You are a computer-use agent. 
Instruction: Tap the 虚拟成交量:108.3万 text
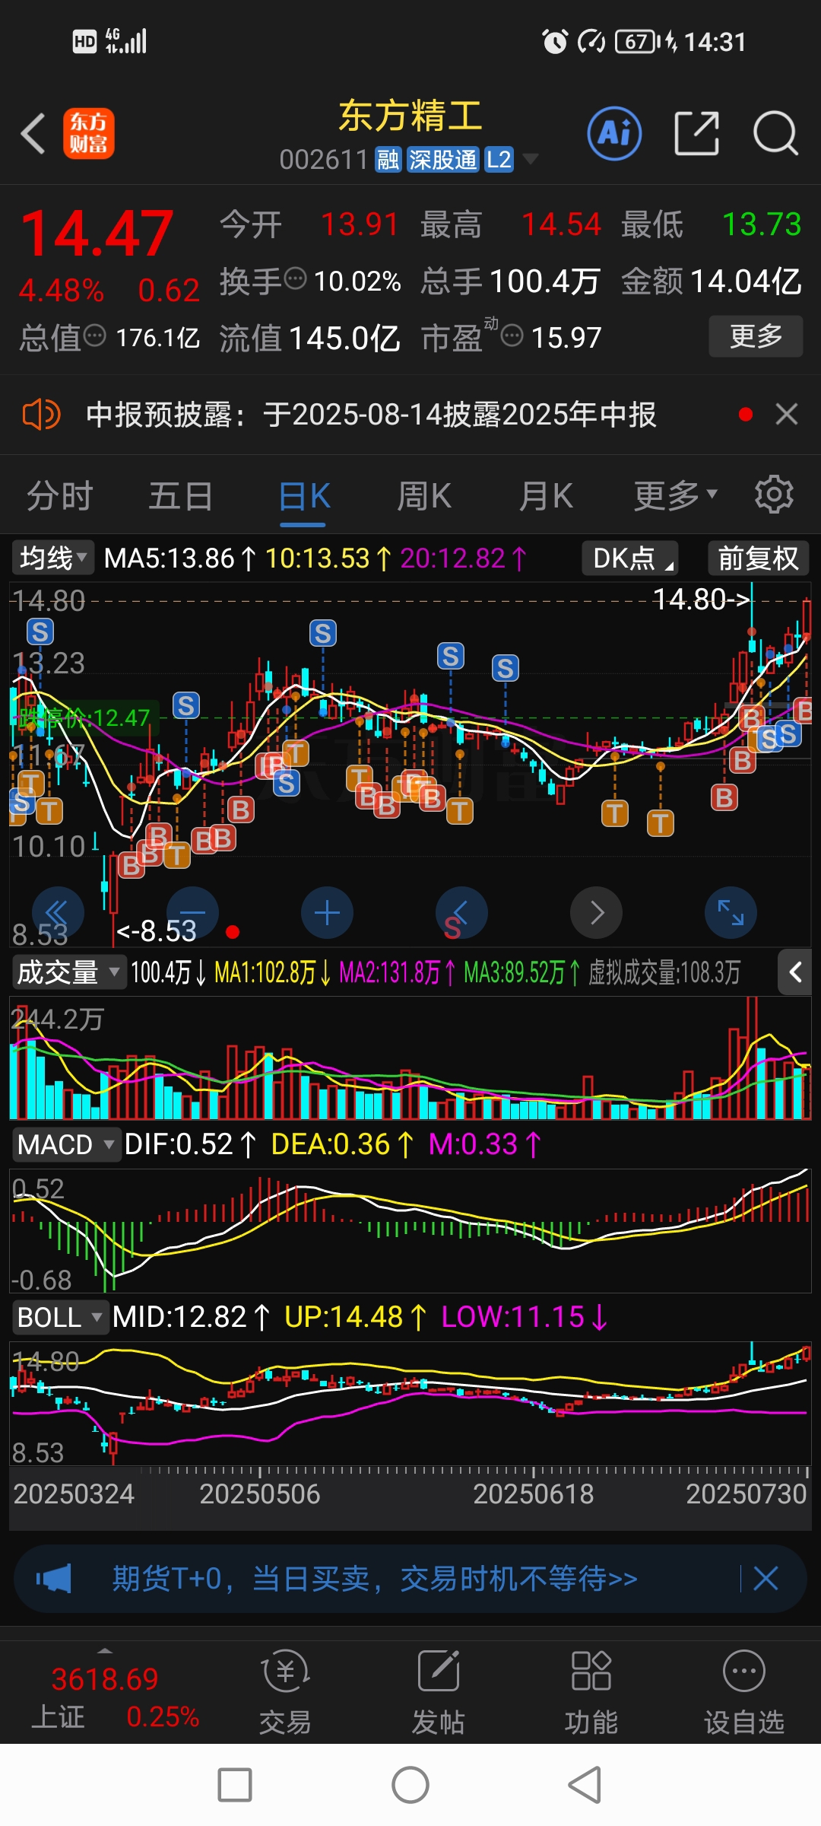tap(664, 972)
